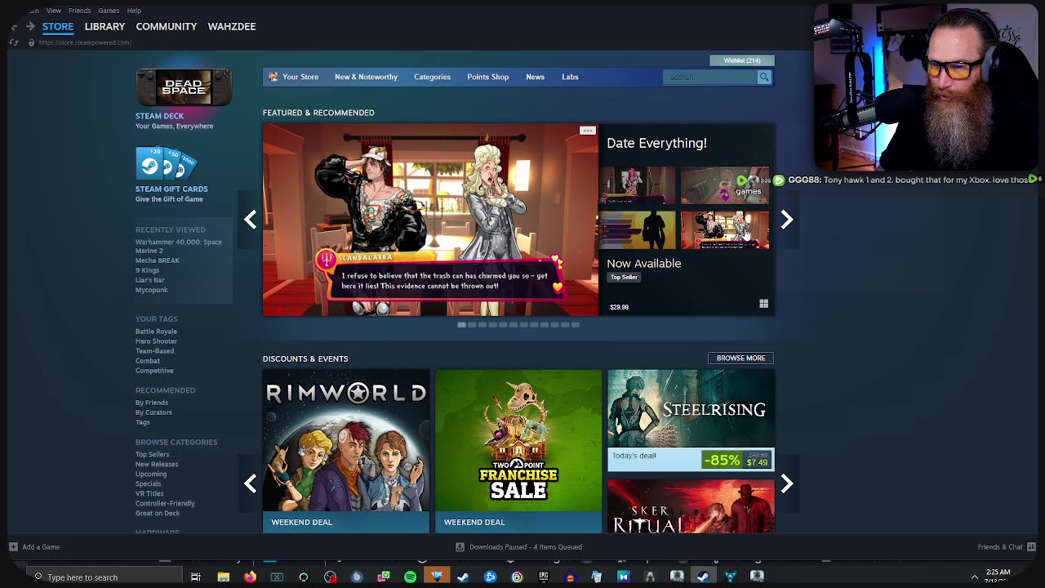Open the Friends menu

79,11
